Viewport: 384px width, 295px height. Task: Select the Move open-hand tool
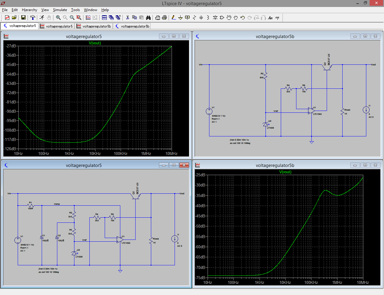(229, 18)
